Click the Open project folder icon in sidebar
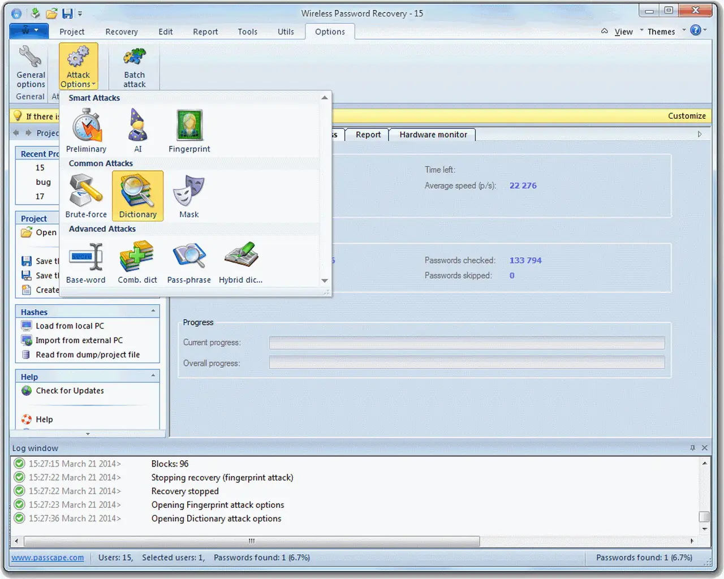The image size is (724, 579). pos(27,232)
